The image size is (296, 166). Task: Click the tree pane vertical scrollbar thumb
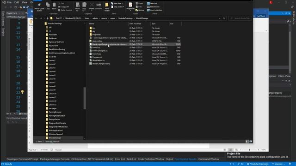(85, 98)
